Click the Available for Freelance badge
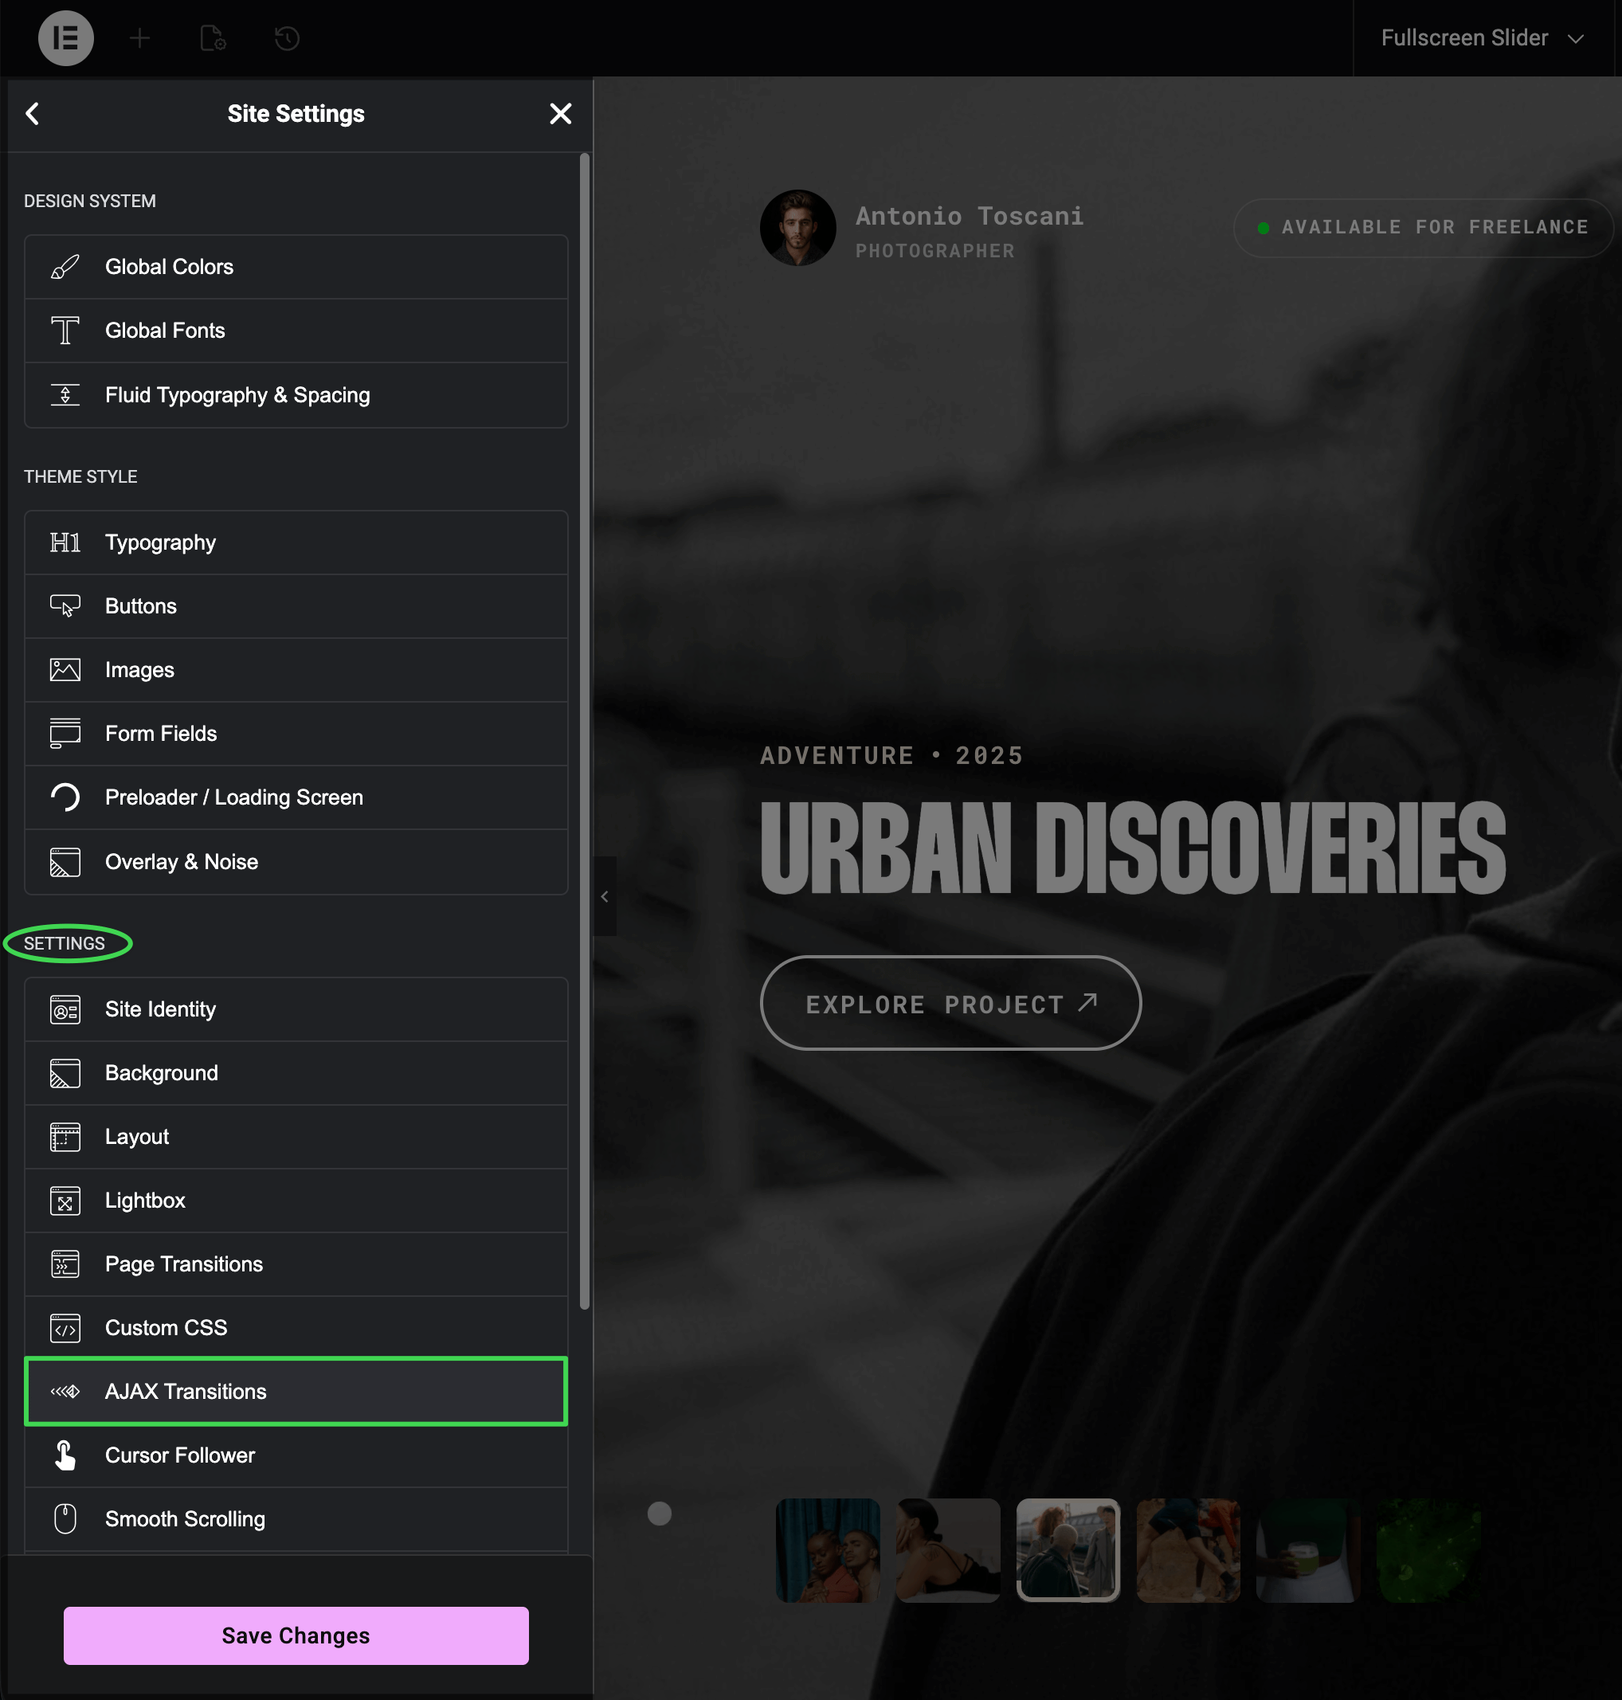Image resolution: width=1622 pixels, height=1700 pixels. [x=1423, y=227]
